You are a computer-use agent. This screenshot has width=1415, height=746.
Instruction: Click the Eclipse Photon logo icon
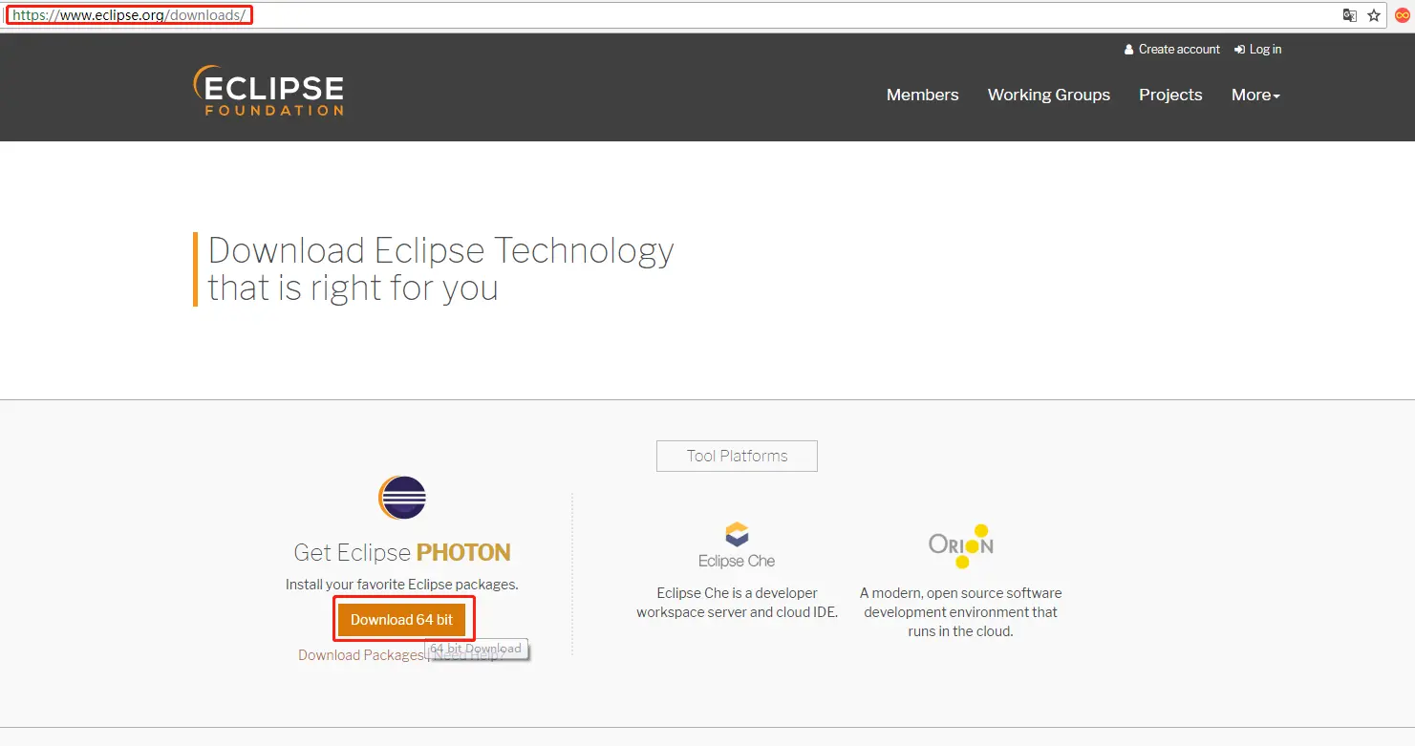point(402,498)
